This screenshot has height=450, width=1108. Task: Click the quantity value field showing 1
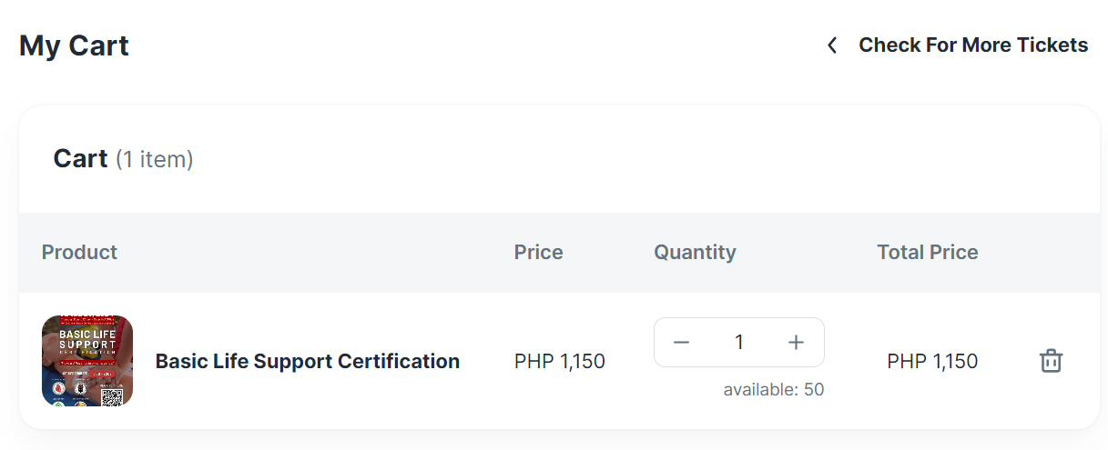tap(739, 342)
